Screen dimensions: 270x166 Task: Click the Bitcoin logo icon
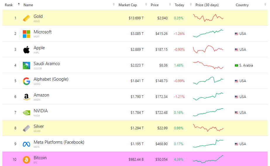pyautogui.click(x=27, y=160)
